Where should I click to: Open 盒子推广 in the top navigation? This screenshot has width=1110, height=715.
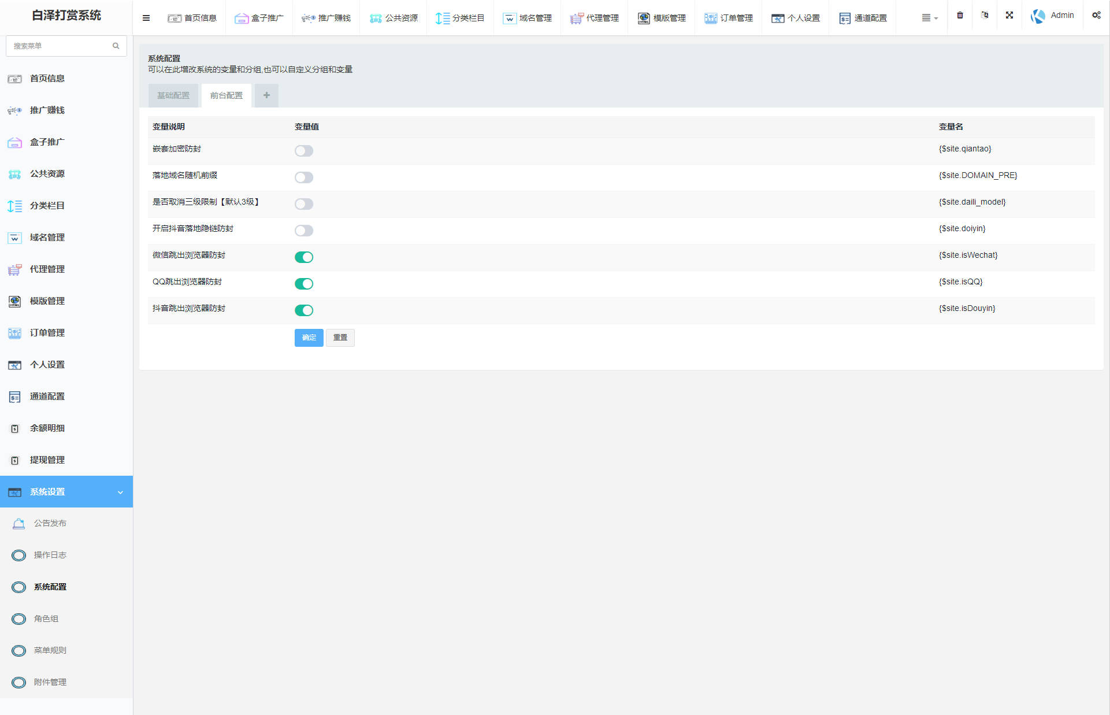[259, 18]
